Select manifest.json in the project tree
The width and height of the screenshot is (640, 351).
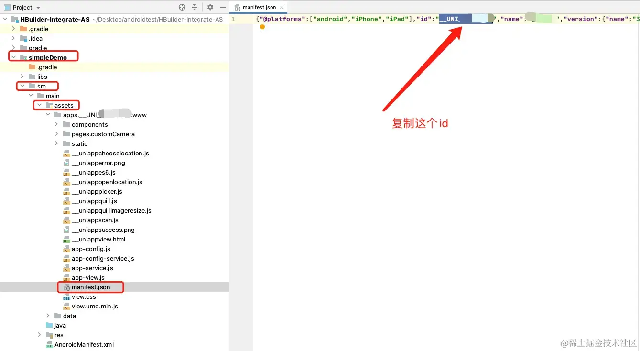point(91,287)
